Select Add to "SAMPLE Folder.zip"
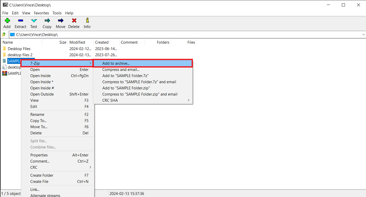 click(143, 88)
